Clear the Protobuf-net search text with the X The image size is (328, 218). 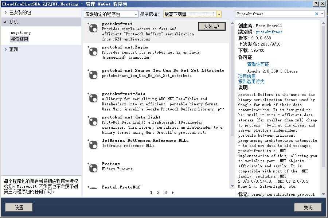point(316,14)
